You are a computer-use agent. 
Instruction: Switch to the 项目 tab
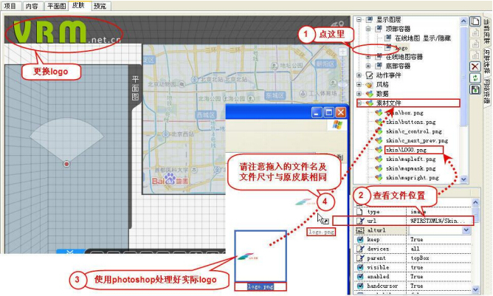(10, 6)
